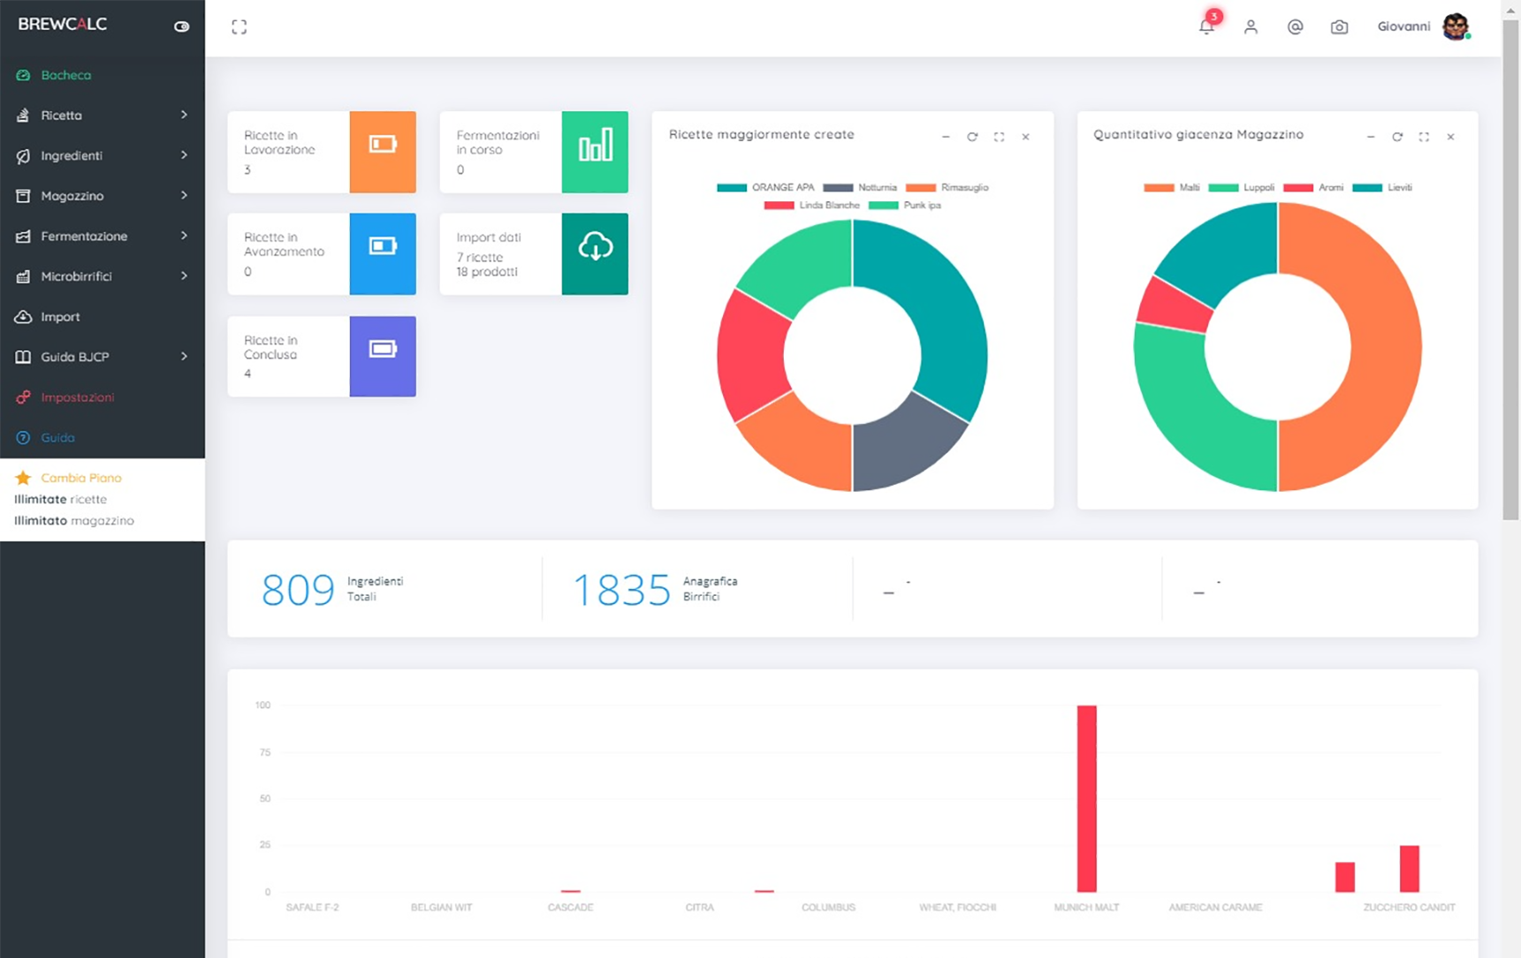
Task: Click the Import dati cloud download icon
Action: [x=595, y=246]
